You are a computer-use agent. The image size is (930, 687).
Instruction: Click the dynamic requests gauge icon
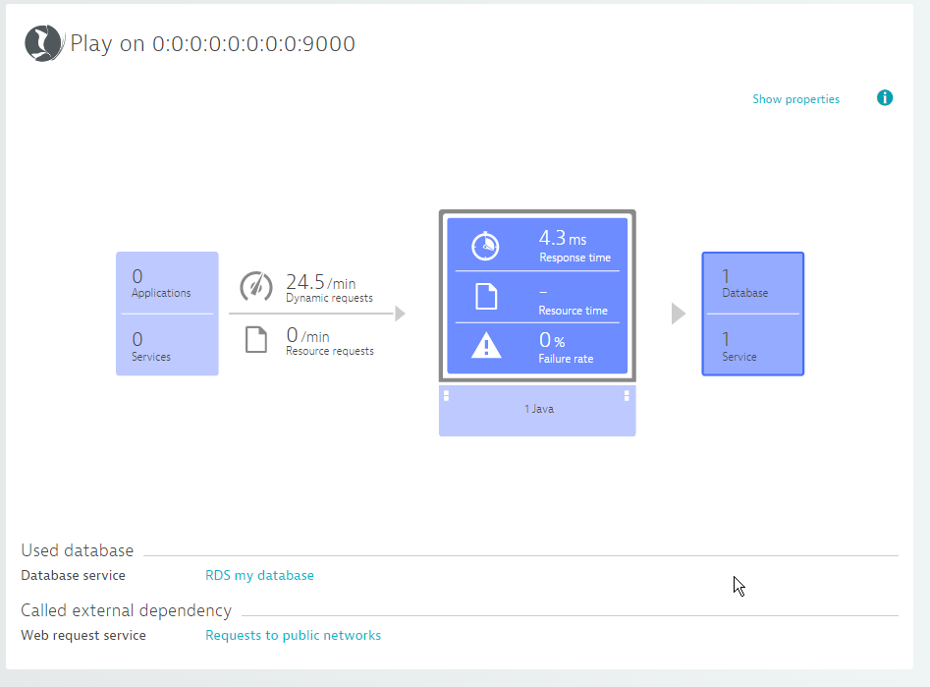coord(256,286)
